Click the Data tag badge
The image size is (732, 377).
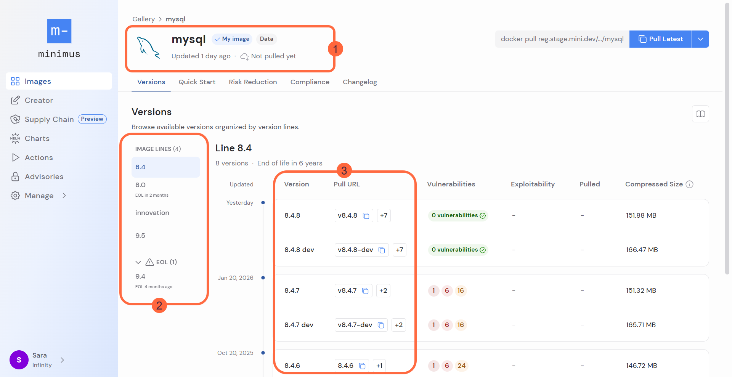266,39
